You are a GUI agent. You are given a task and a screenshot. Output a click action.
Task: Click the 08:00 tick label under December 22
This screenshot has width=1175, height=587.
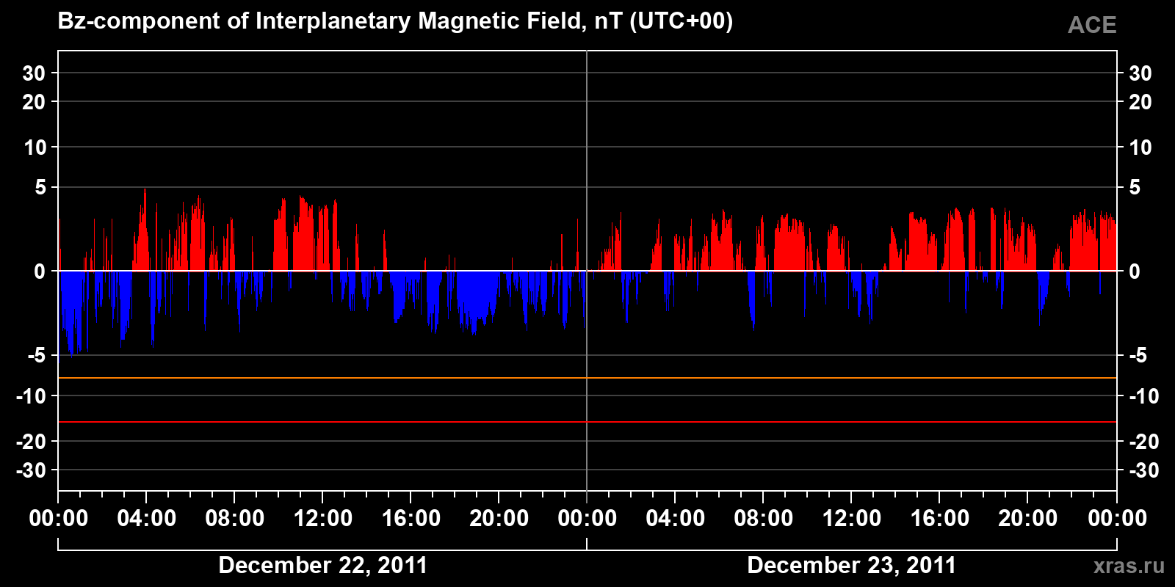[x=235, y=518]
